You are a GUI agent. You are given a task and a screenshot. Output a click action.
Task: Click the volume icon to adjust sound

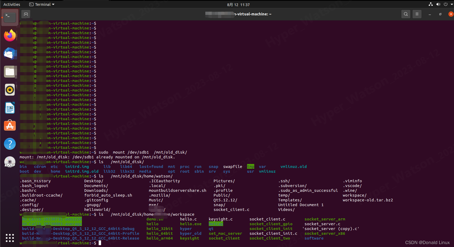(438, 4)
